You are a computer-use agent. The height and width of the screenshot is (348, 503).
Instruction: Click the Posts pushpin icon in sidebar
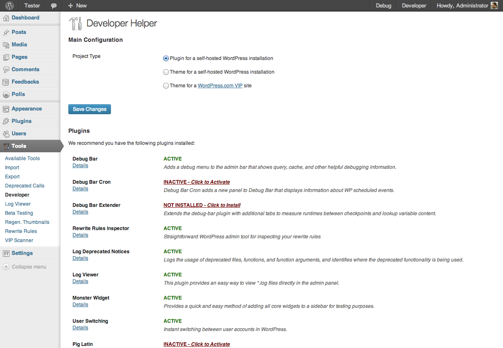point(6,32)
